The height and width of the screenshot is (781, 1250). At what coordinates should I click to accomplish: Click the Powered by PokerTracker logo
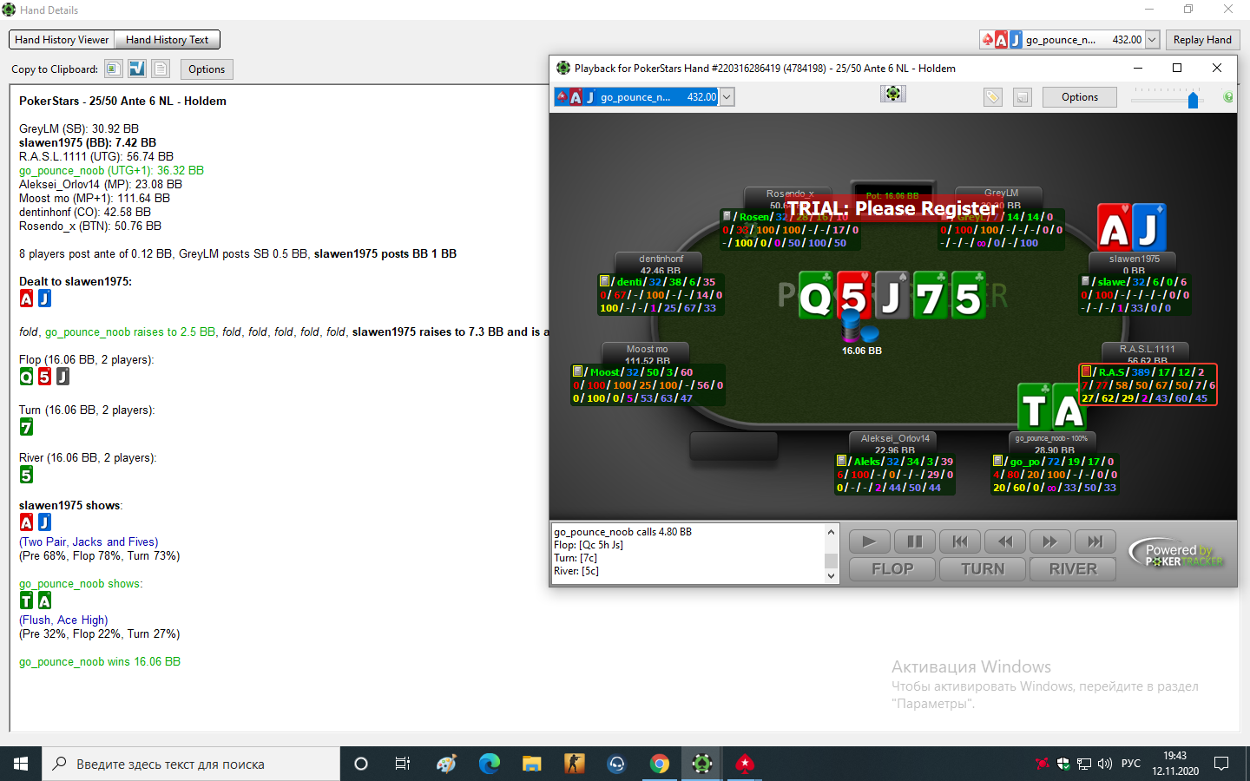[1177, 555]
